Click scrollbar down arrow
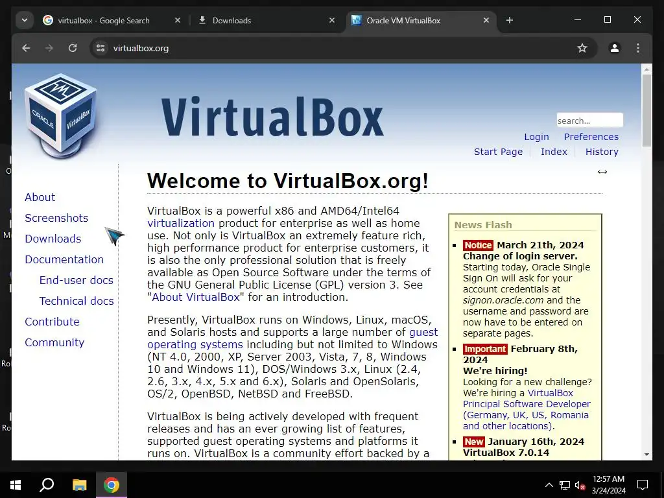 (x=646, y=455)
